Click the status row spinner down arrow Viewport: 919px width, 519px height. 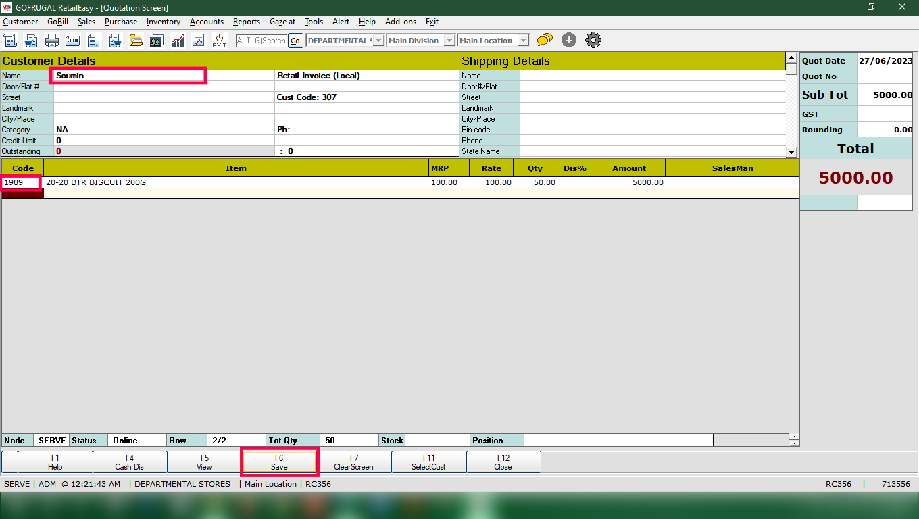pos(794,443)
